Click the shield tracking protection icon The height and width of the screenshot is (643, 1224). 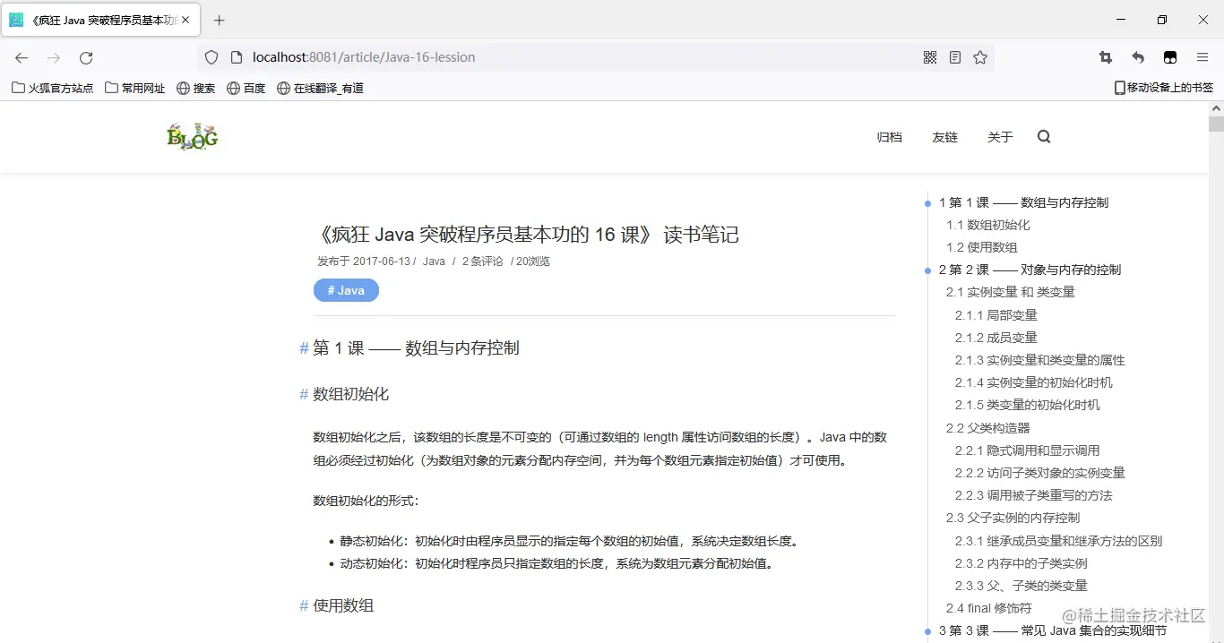tap(211, 56)
